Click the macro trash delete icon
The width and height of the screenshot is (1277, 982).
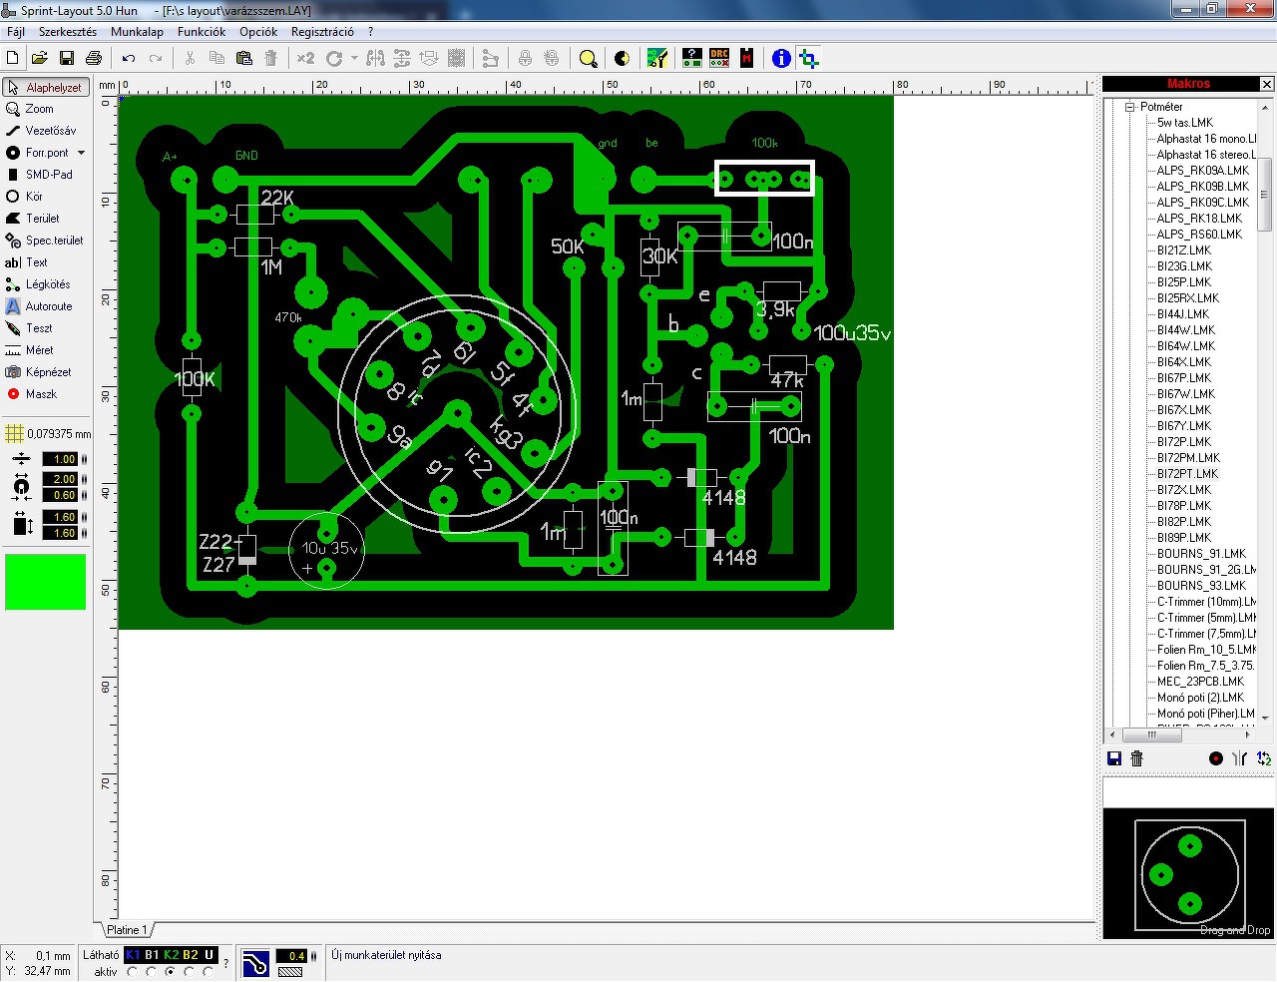tap(1136, 758)
